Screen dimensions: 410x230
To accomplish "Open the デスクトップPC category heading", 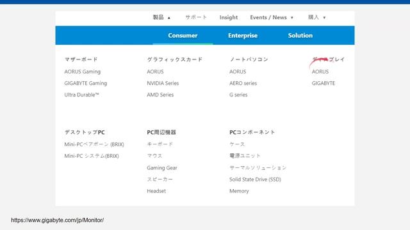I will point(85,132).
